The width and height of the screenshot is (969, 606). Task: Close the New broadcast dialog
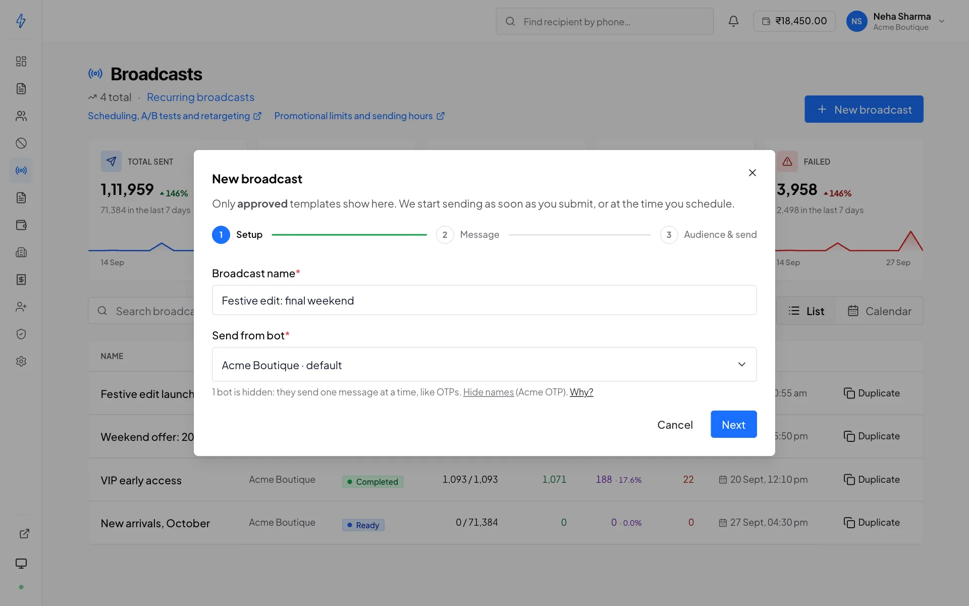(752, 173)
